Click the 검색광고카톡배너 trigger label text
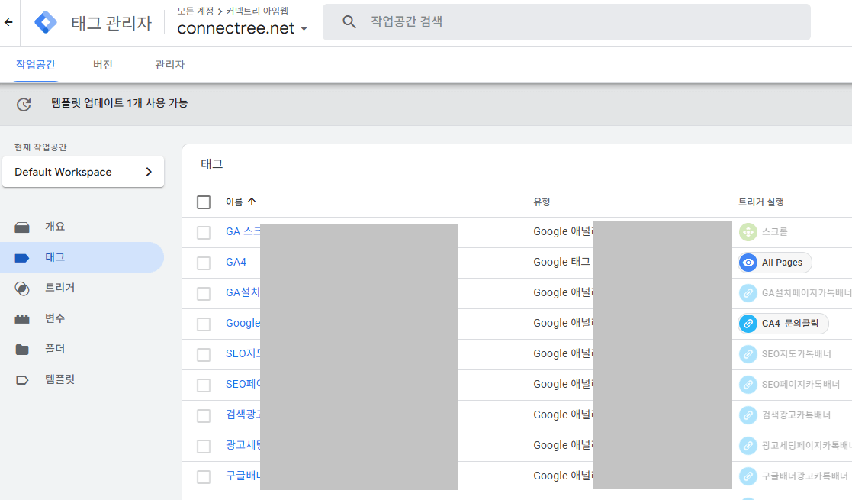Screen dimensions: 852x500 pos(796,415)
